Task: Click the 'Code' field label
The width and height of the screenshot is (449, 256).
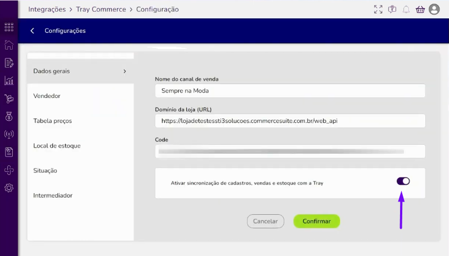Action: pyautogui.click(x=161, y=140)
